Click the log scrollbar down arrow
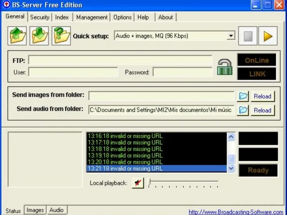This screenshot has width=287, height=215. [x=231, y=168]
